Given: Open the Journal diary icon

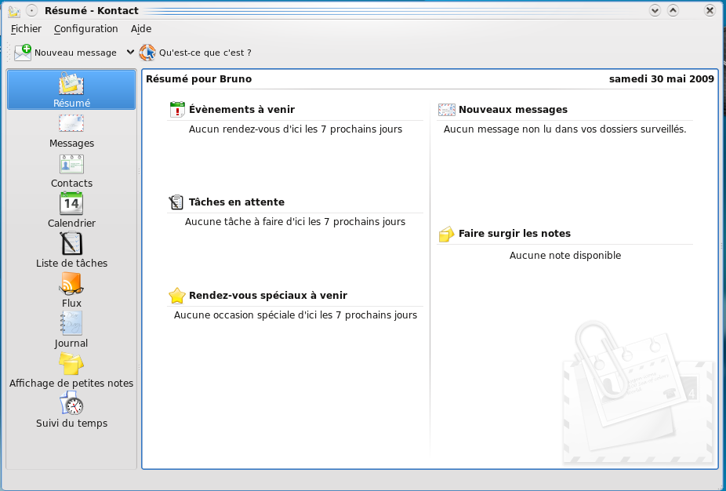Looking at the screenshot, I should pyautogui.click(x=71, y=323).
